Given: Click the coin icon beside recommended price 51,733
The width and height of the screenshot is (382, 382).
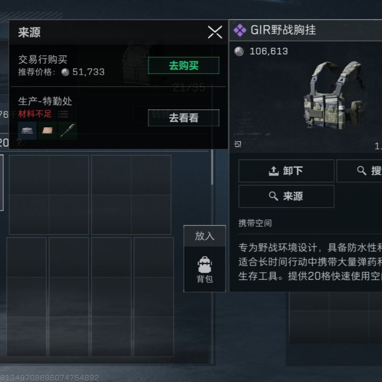Looking at the screenshot, I should 65,72.
